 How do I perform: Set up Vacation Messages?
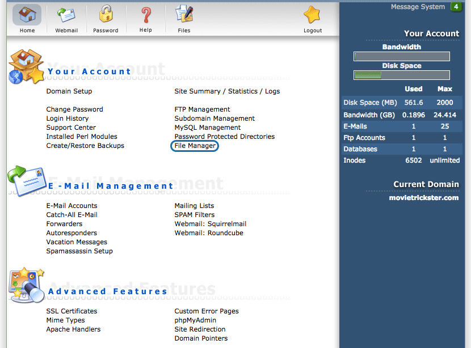tap(77, 242)
